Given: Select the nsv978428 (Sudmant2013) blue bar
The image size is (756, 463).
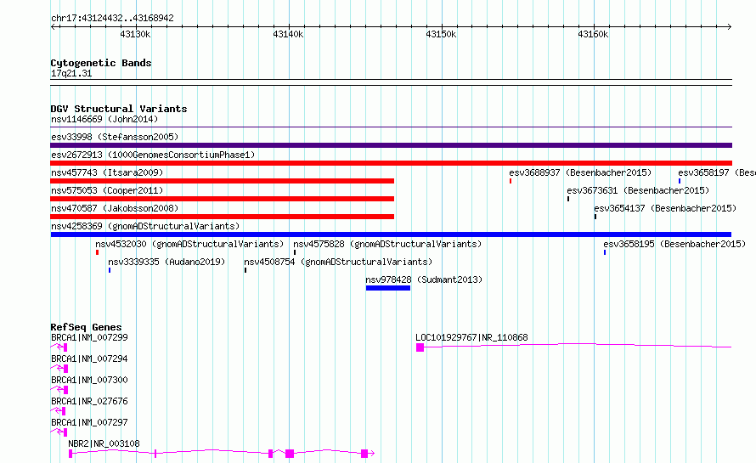Looking at the screenshot, I should [388, 288].
